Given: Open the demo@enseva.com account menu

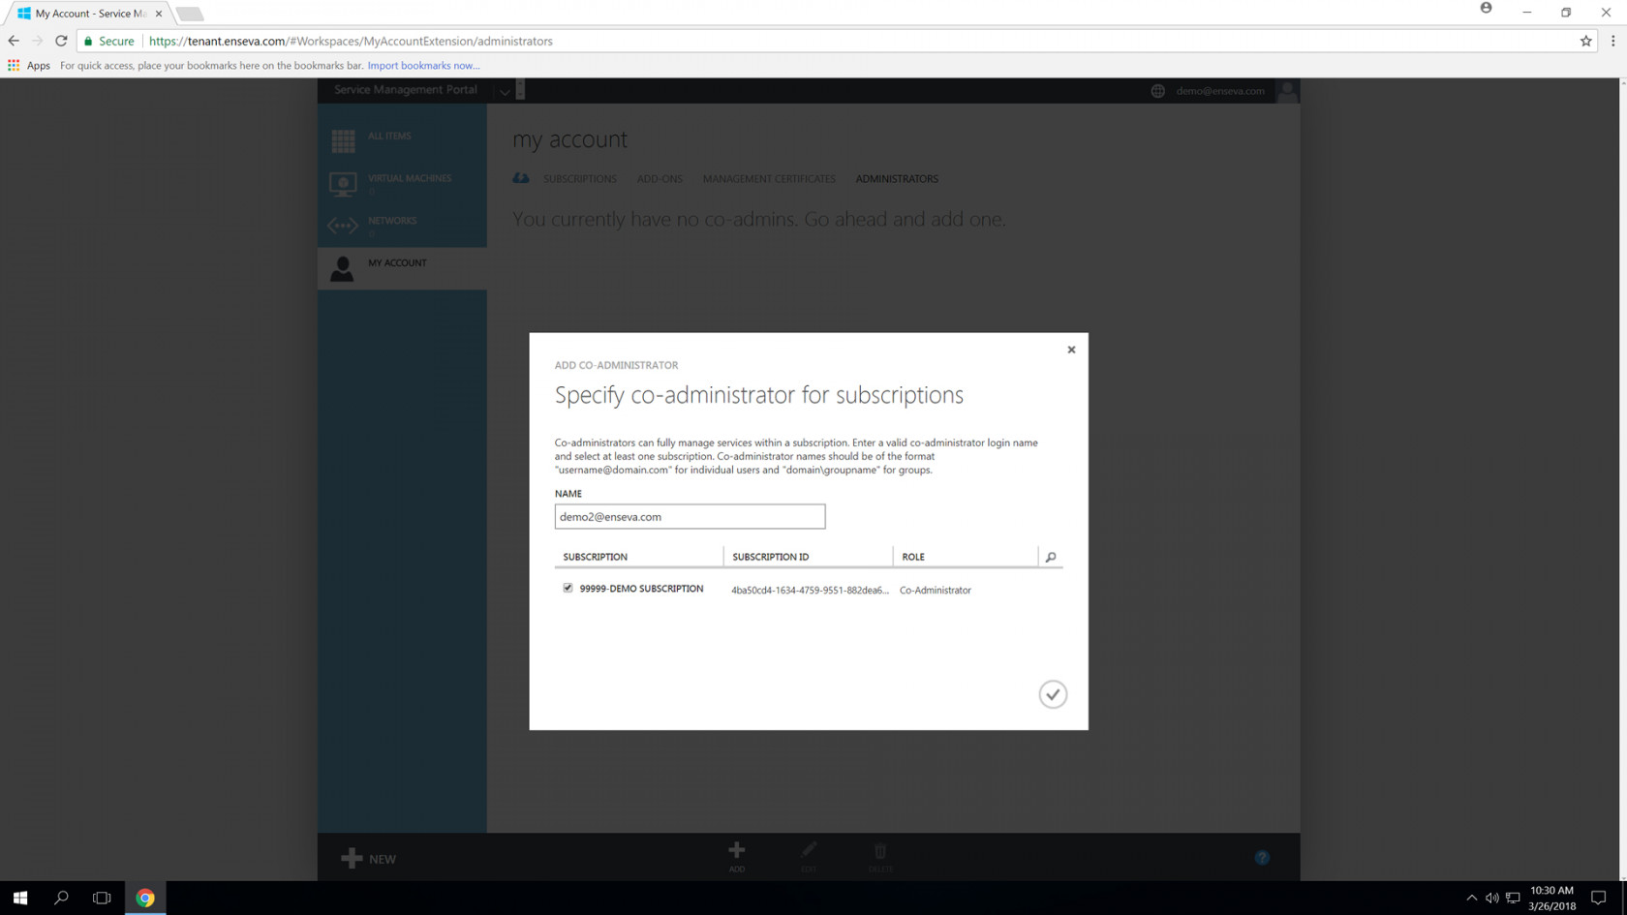Looking at the screenshot, I should [1220, 91].
